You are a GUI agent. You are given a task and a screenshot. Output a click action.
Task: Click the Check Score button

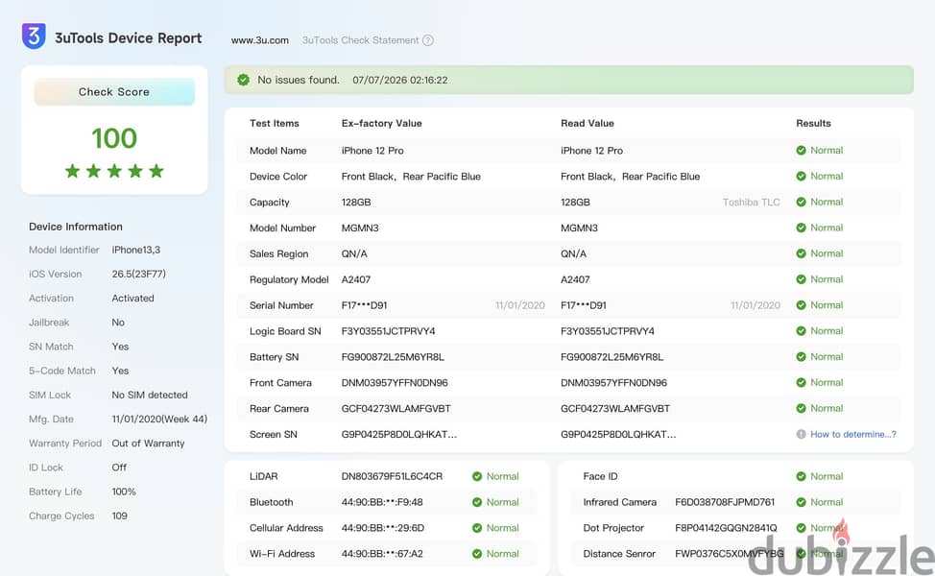coord(114,92)
